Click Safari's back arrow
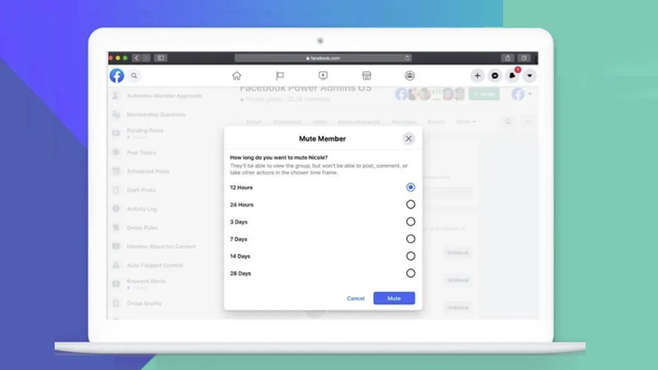 (136, 58)
